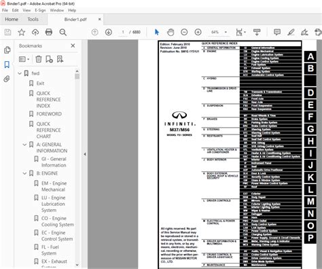Choose the Selection arrow tool
The height and width of the screenshot is (269, 322).
tap(157, 32)
